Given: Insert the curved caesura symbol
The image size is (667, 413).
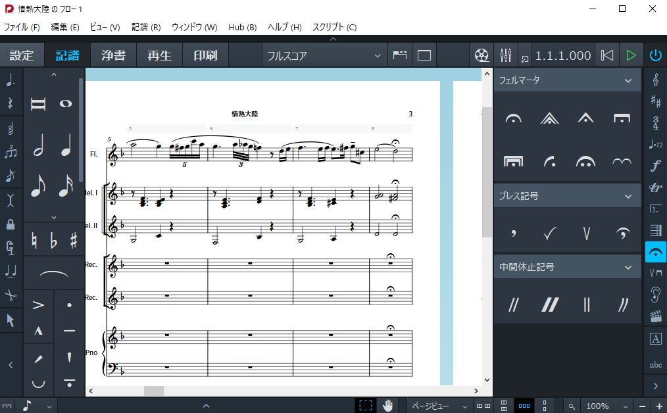Looking at the screenshot, I should pyautogui.click(x=623, y=304).
